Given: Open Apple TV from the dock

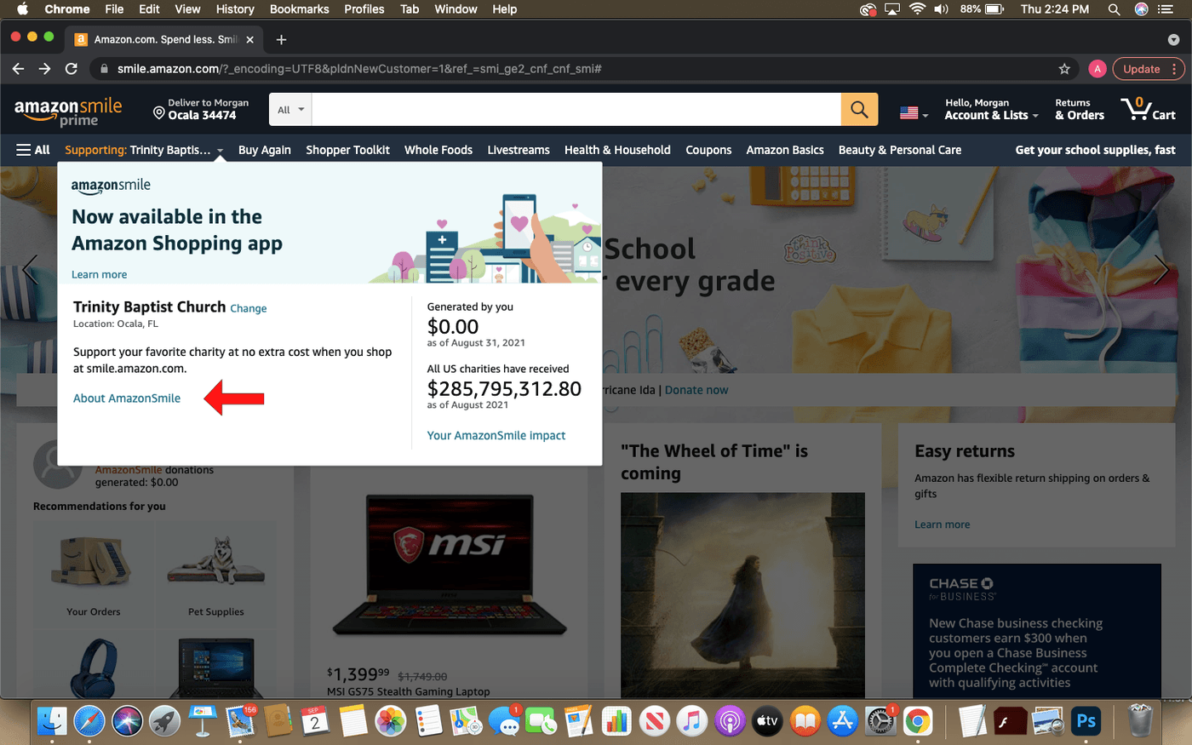Looking at the screenshot, I should tap(767, 722).
